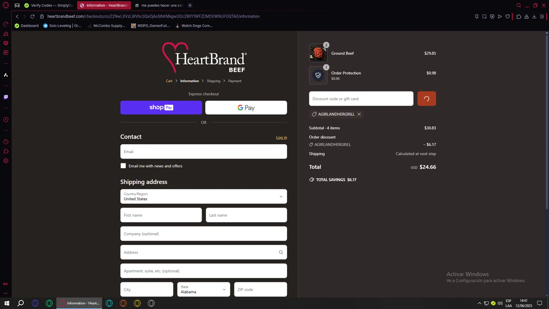549x309 pixels.
Task: Select the Information HeartBrand tab
Action: (x=104, y=5)
